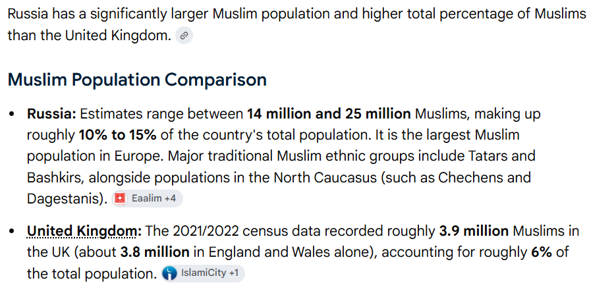Click the bold "3.9 million" figure
Image resolution: width=589 pixels, height=297 pixels.
click(474, 231)
